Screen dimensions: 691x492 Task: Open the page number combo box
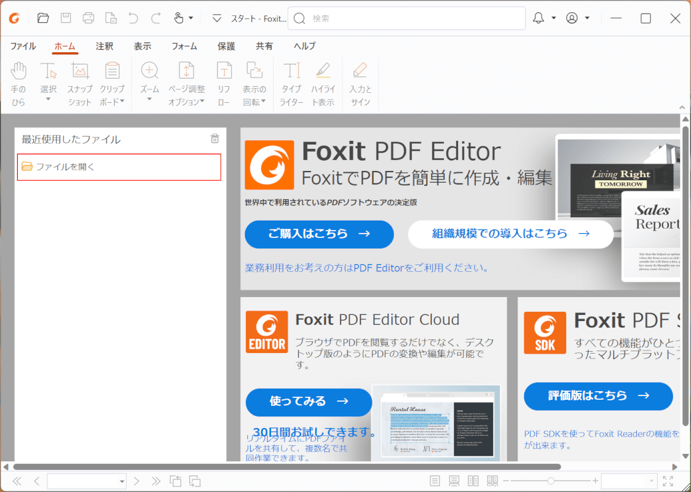click(87, 481)
